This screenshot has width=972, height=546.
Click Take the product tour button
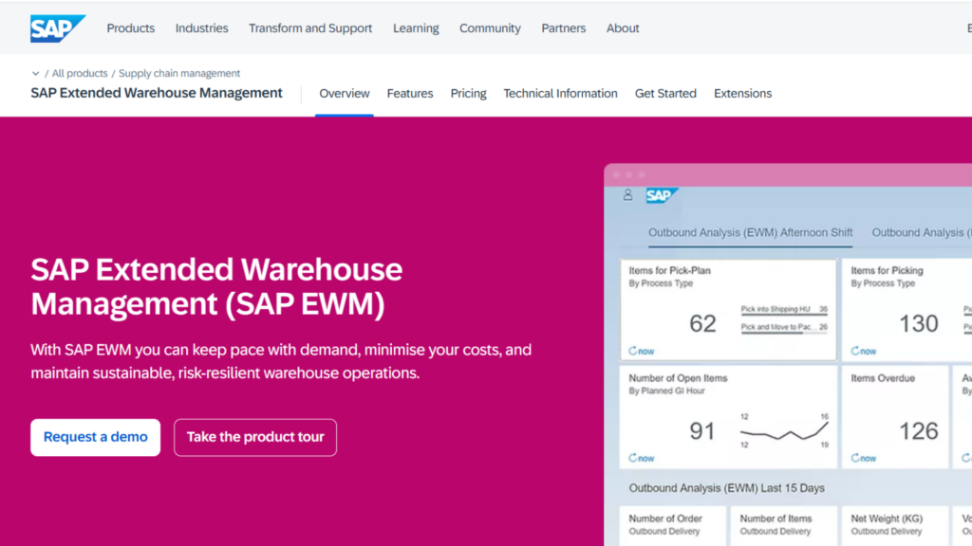click(255, 437)
